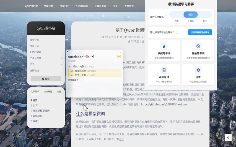
Task: Click the underlined word 调整 in article
Action: [104, 126]
